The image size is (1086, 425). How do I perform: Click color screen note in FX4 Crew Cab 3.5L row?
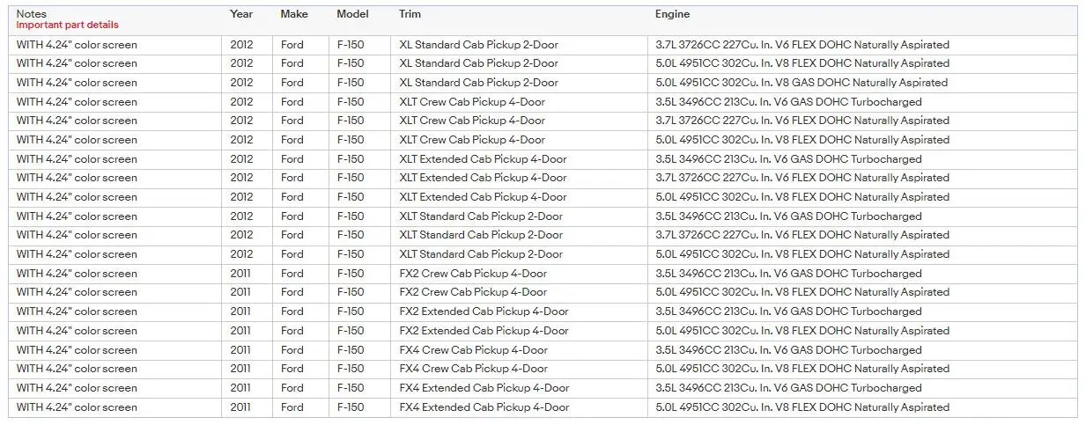coord(77,350)
